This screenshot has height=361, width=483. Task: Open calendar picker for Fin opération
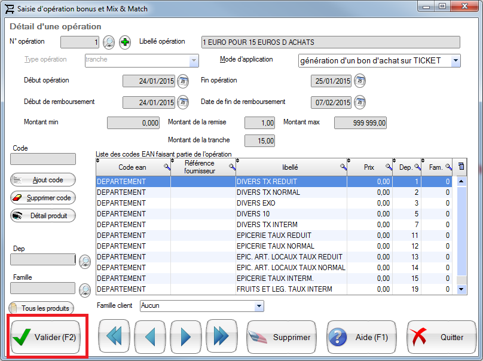(x=360, y=81)
